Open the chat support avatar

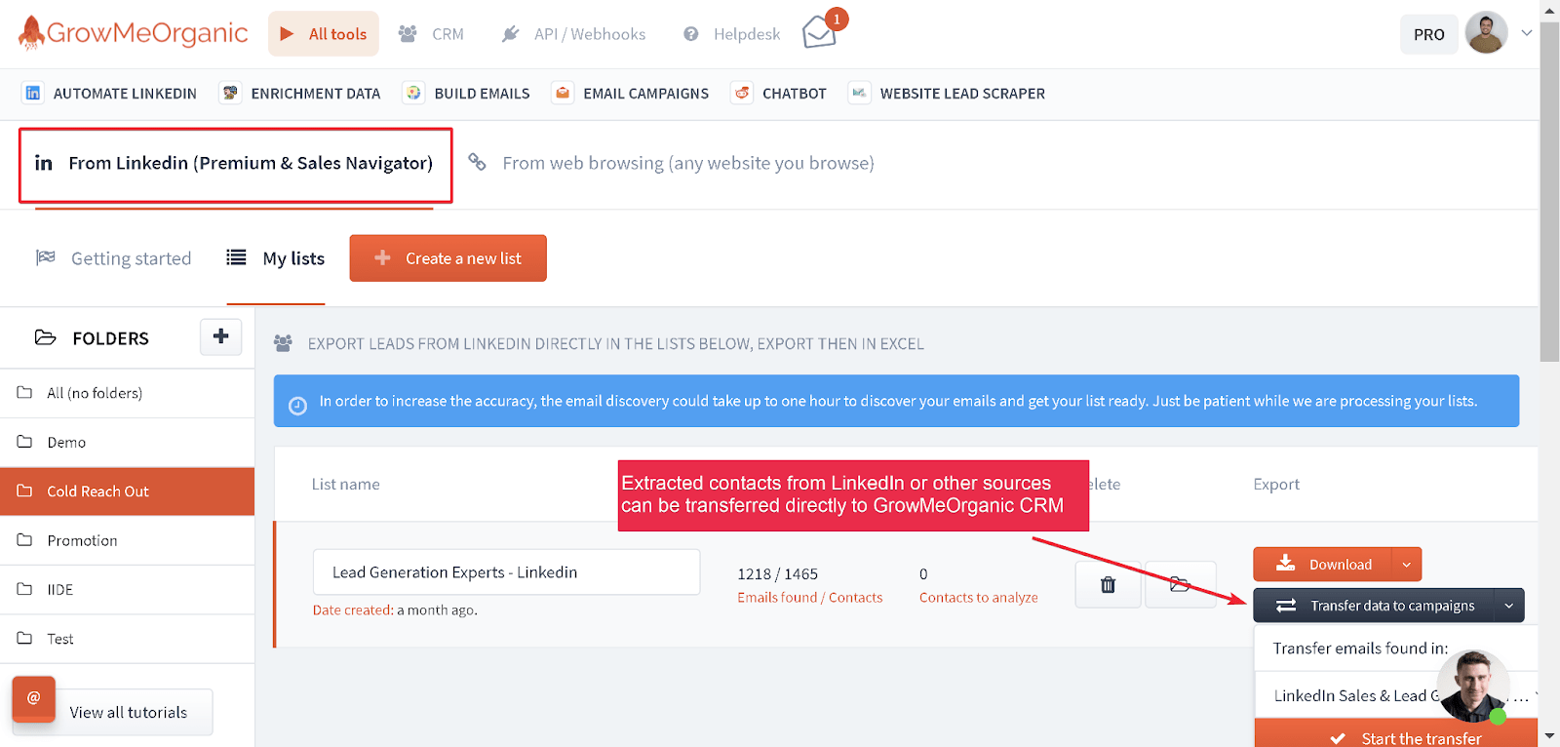click(1473, 686)
